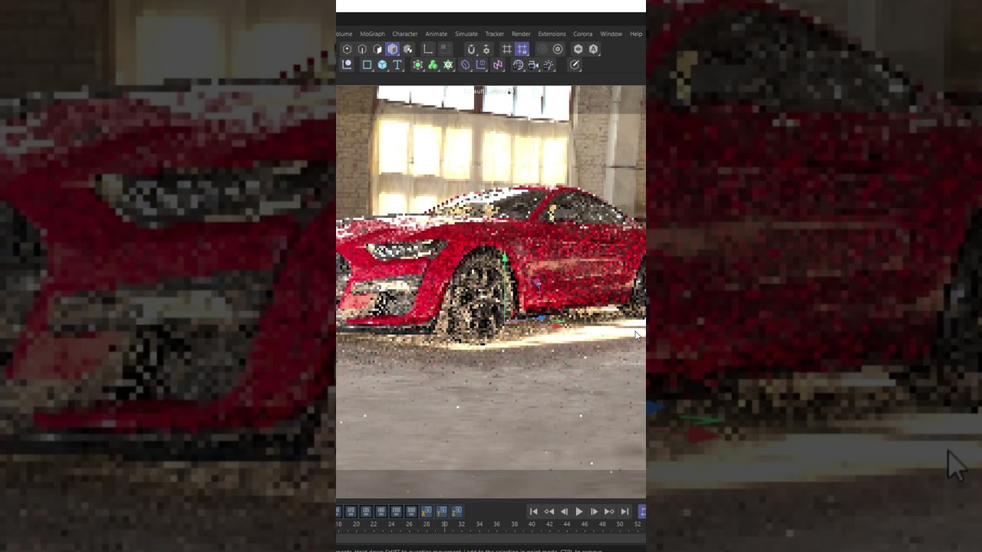This screenshot has width=982, height=552.
Task: Click frame 24 on the timeline ruler
Action: [x=390, y=524]
